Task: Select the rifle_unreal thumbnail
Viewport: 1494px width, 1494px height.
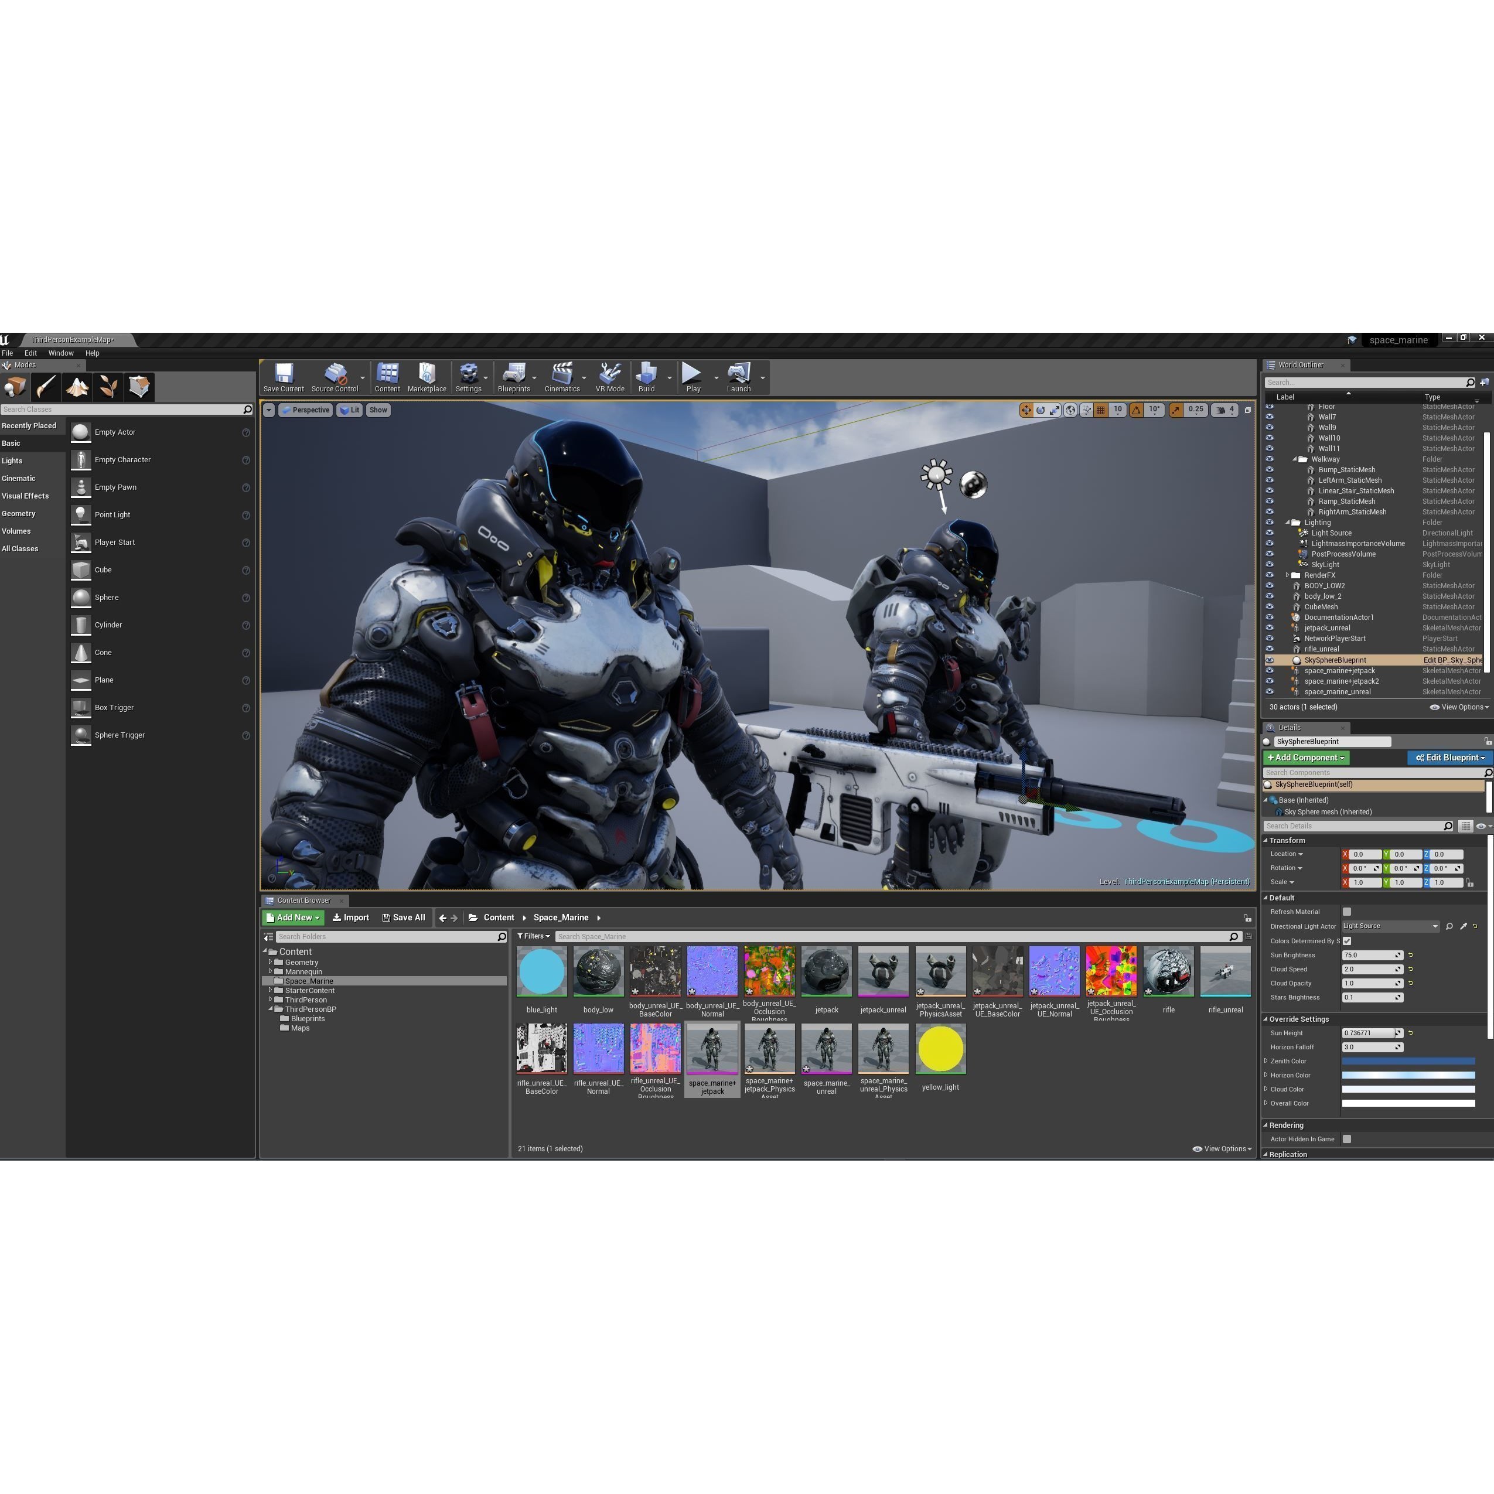Action: click(1225, 971)
